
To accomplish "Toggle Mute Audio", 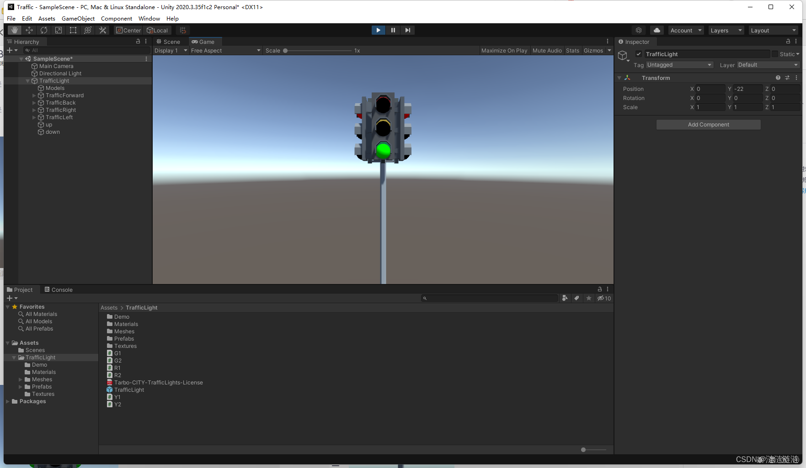I will tap(547, 51).
